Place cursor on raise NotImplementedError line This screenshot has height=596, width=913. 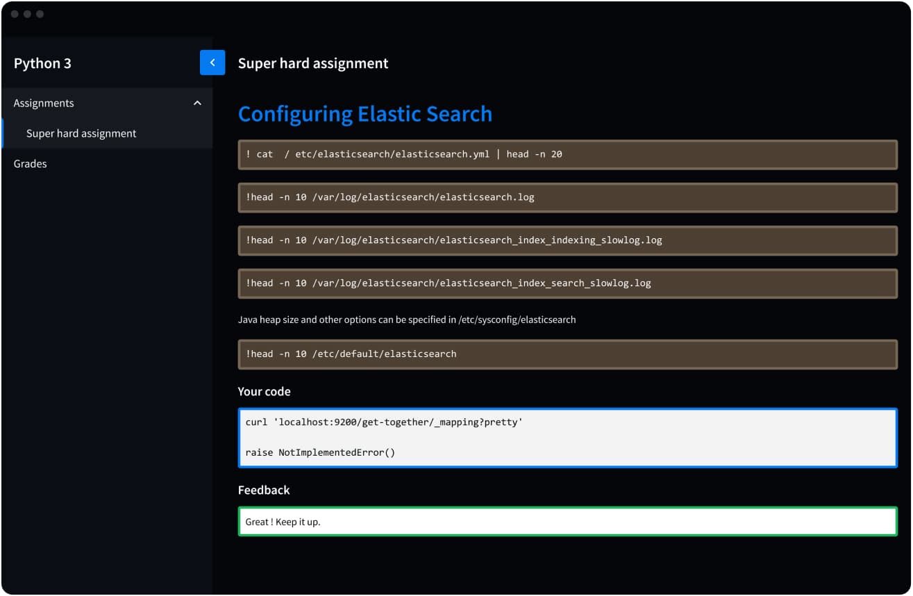[320, 453]
